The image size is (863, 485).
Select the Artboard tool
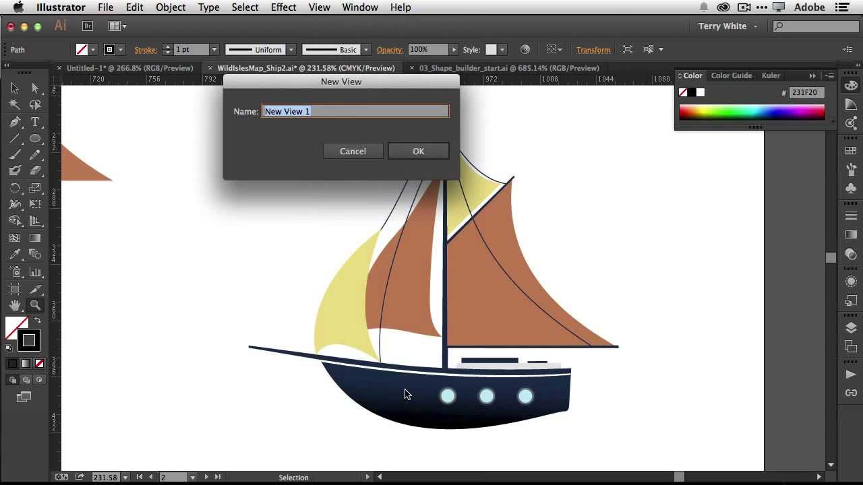(x=15, y=288)
